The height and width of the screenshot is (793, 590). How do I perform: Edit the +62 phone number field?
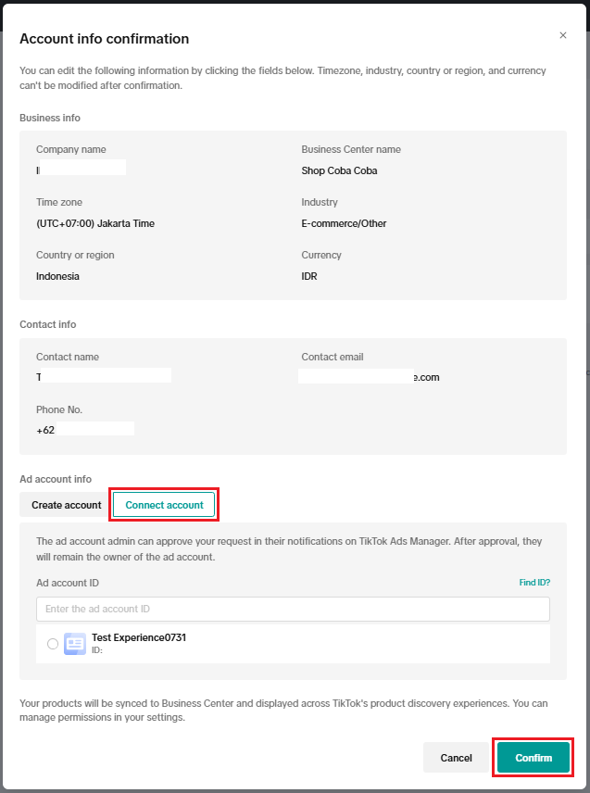85,429
